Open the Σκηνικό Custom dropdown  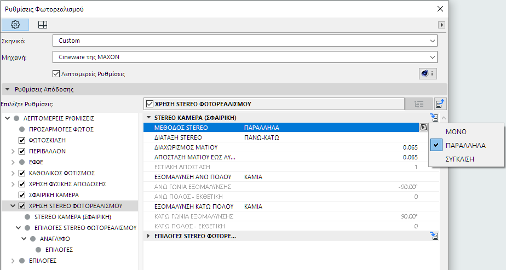click(x=245, y=41)
